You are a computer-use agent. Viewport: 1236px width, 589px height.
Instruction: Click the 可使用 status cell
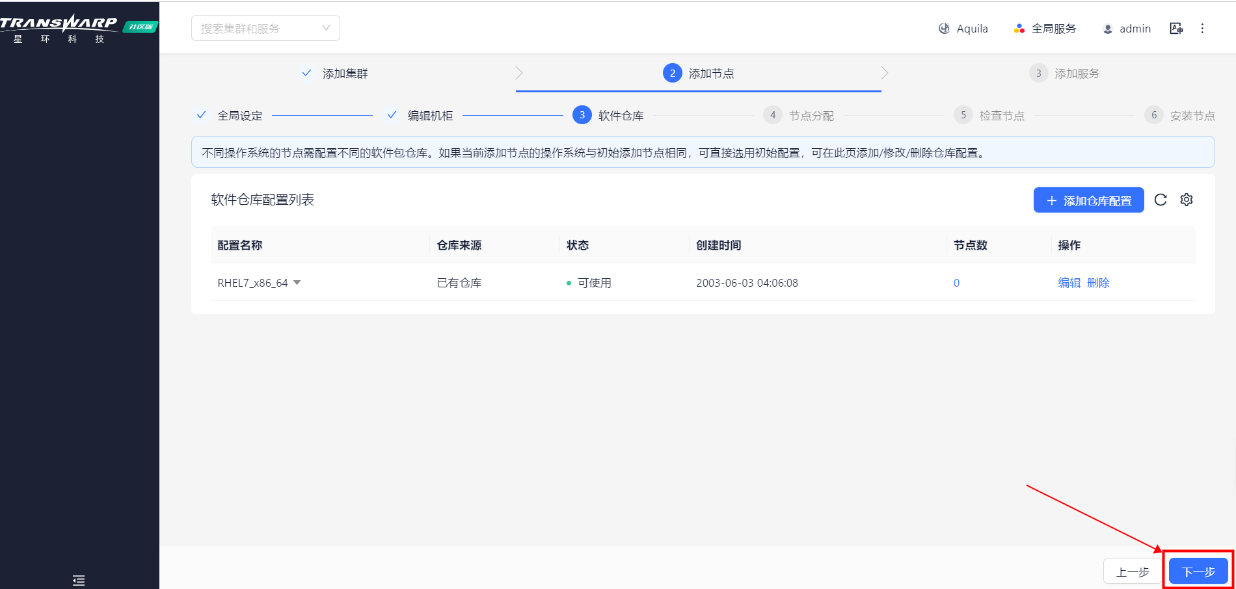589,283
